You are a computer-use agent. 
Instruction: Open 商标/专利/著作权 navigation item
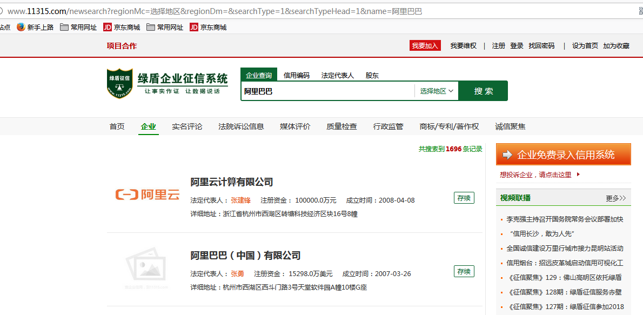coord(449,127)
